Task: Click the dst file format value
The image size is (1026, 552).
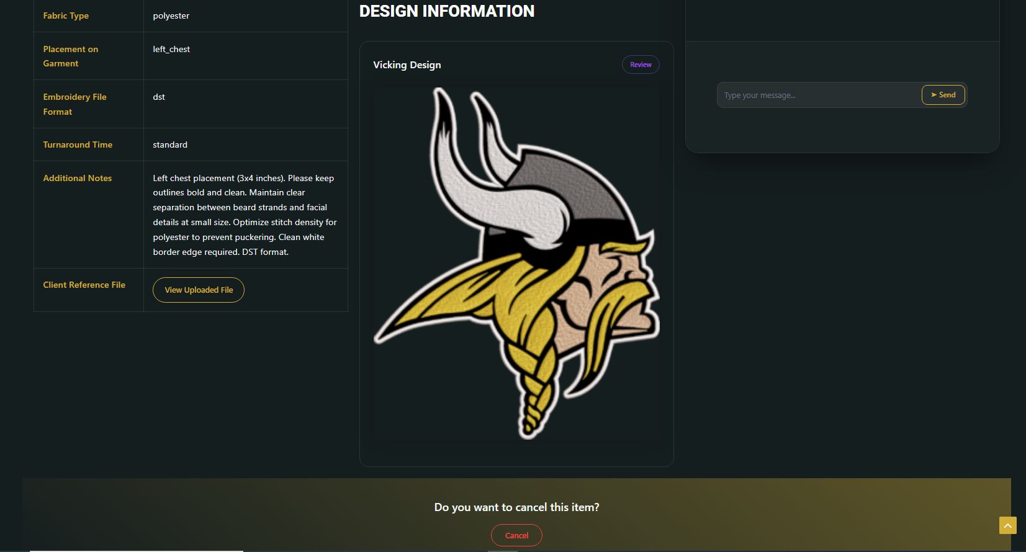Action: coord(159,97)
